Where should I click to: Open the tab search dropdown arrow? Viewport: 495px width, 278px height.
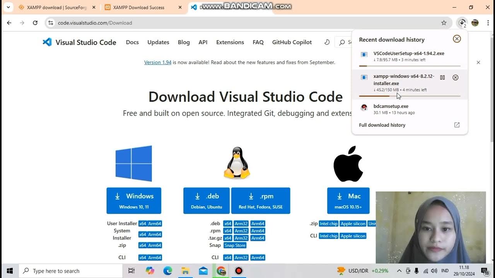click(8, 7)
